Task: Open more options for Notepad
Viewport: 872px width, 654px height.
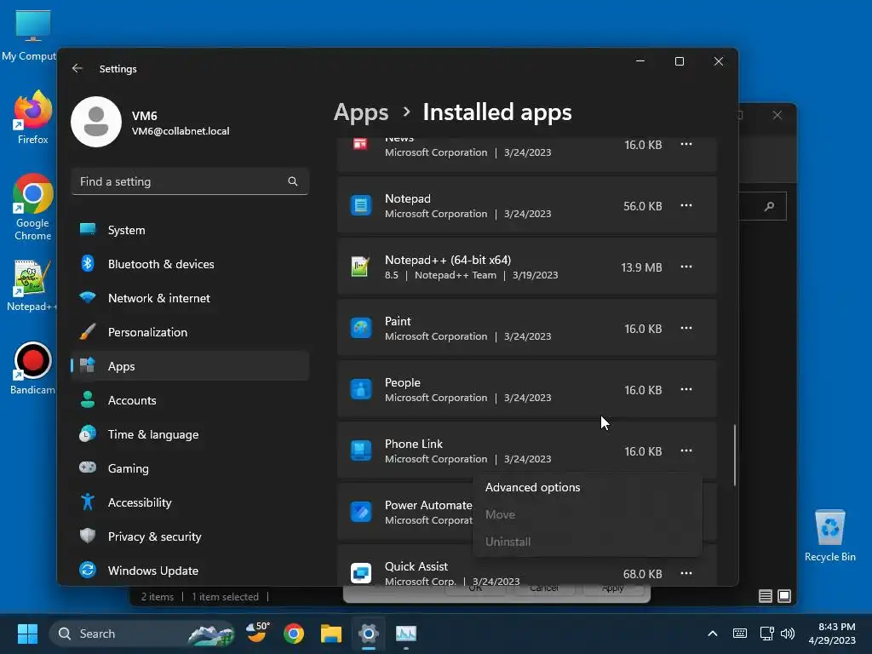Action: [x=686, y=206]
